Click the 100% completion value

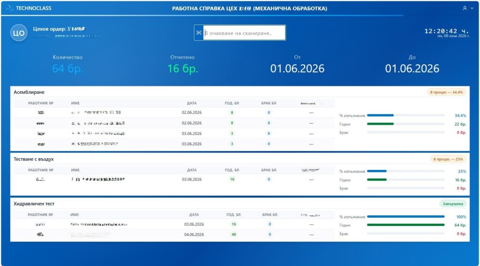(461, 217)
